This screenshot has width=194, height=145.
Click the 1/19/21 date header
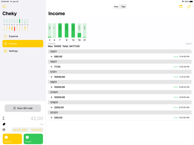[x=119, y=102]
